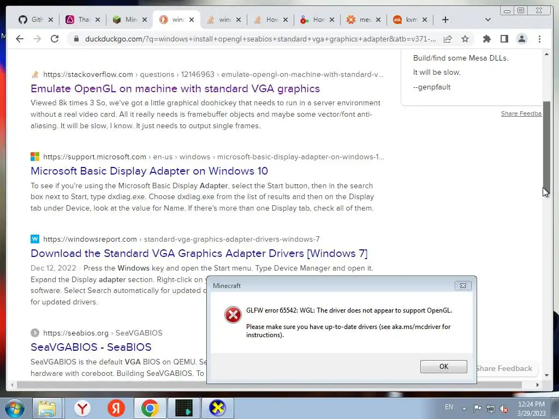Click the support.microsoft.com result URL
The height and width of the screenshot is (419, 559).
point(213,157)
